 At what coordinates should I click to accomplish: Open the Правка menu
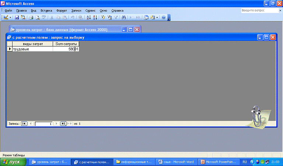[21, 11]
